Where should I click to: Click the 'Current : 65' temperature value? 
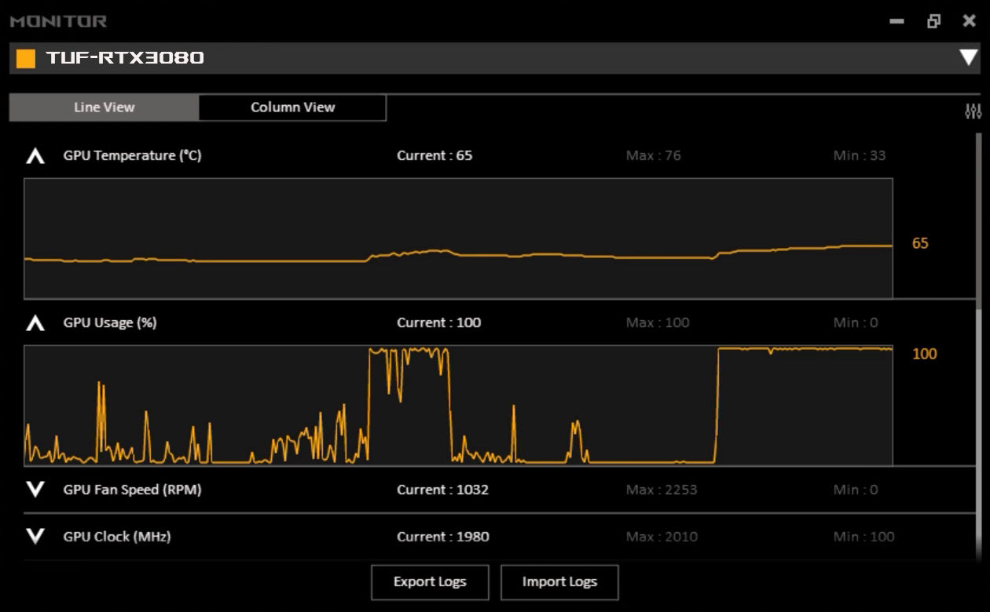(x=434, y=155)
